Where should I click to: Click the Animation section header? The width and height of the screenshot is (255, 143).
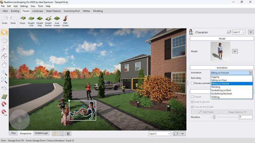tap(222, 68)
